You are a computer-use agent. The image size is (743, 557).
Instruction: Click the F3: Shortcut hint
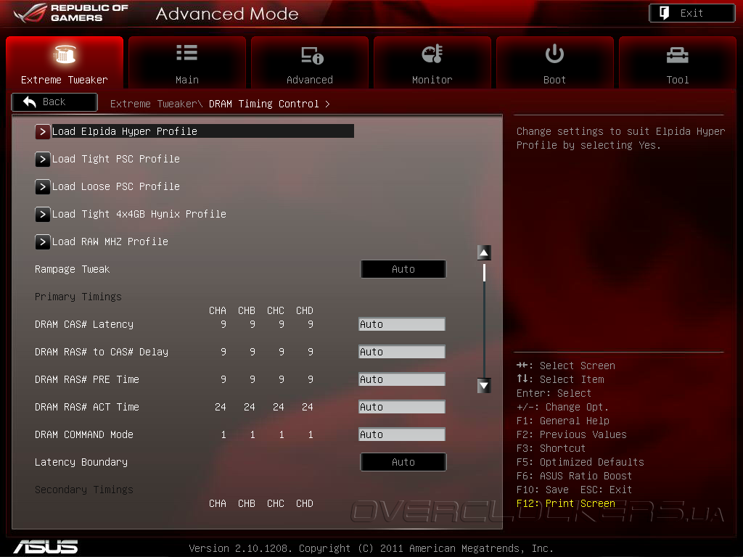551,448
